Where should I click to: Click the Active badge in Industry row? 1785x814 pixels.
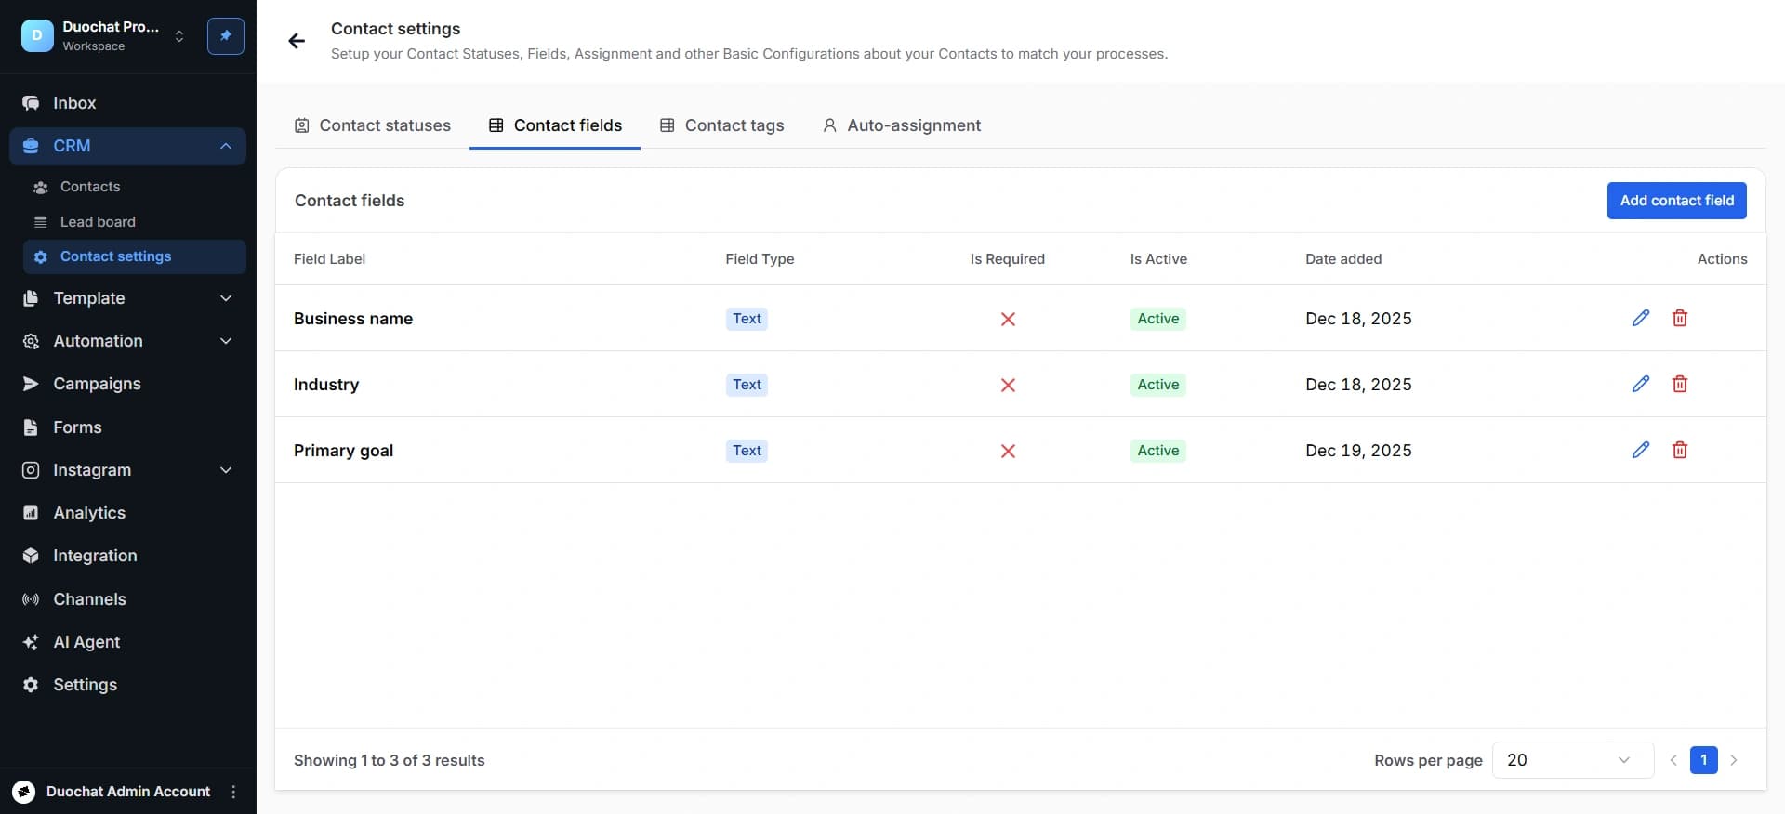pyautogui.click(x=1158, y=385)
